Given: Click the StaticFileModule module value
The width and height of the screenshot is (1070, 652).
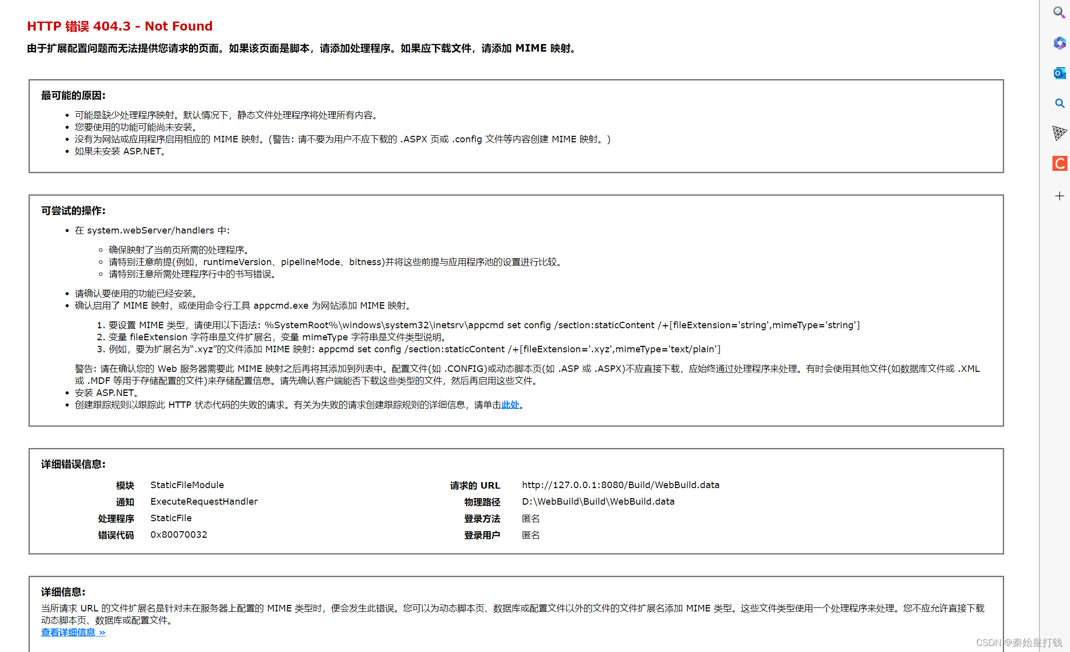Looking at the screenshot, I should tap(187, 485).
